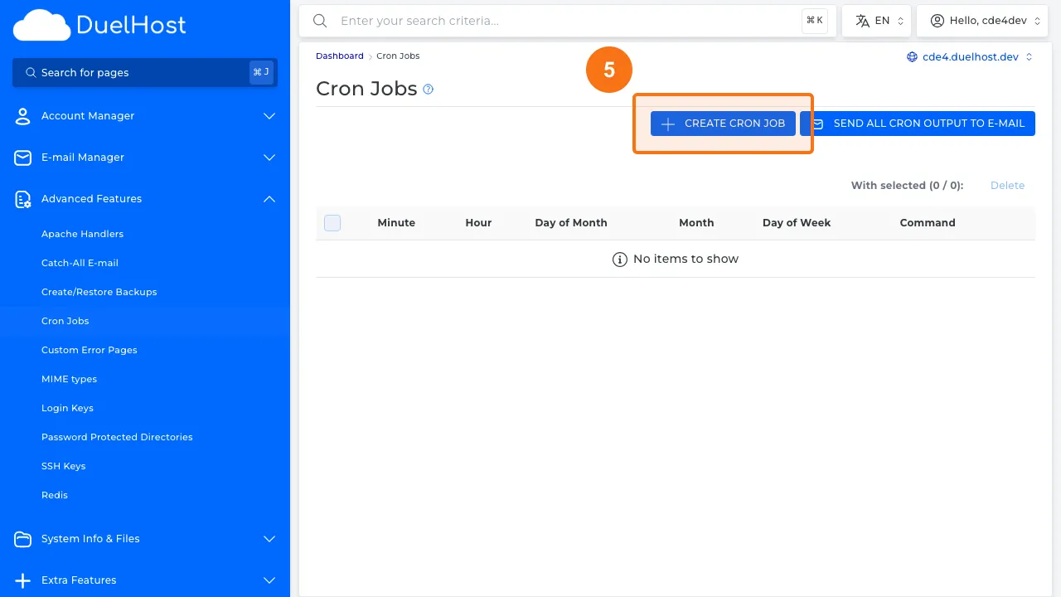Image resolution: width=1061 pixels, height=597 pixels.
Task: Select SSH Keys in the sidebar
Action: tap(64, 465)
